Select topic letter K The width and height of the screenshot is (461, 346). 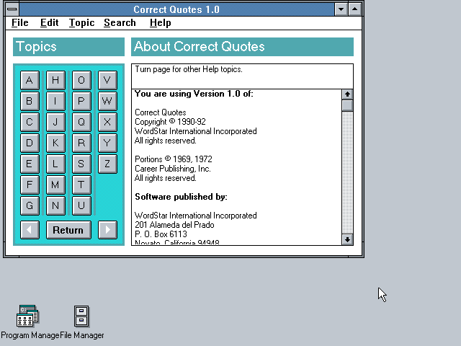point(55,143)
